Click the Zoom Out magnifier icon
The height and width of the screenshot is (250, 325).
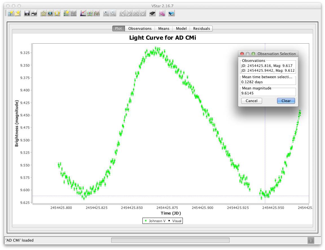pyautogui.click(x=113, y=13)
